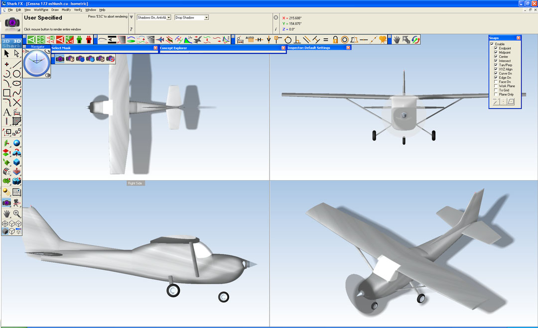Uncheck the Endpoint snap
The width and height of the screenshot is (538, 328).
click(496, 48)
